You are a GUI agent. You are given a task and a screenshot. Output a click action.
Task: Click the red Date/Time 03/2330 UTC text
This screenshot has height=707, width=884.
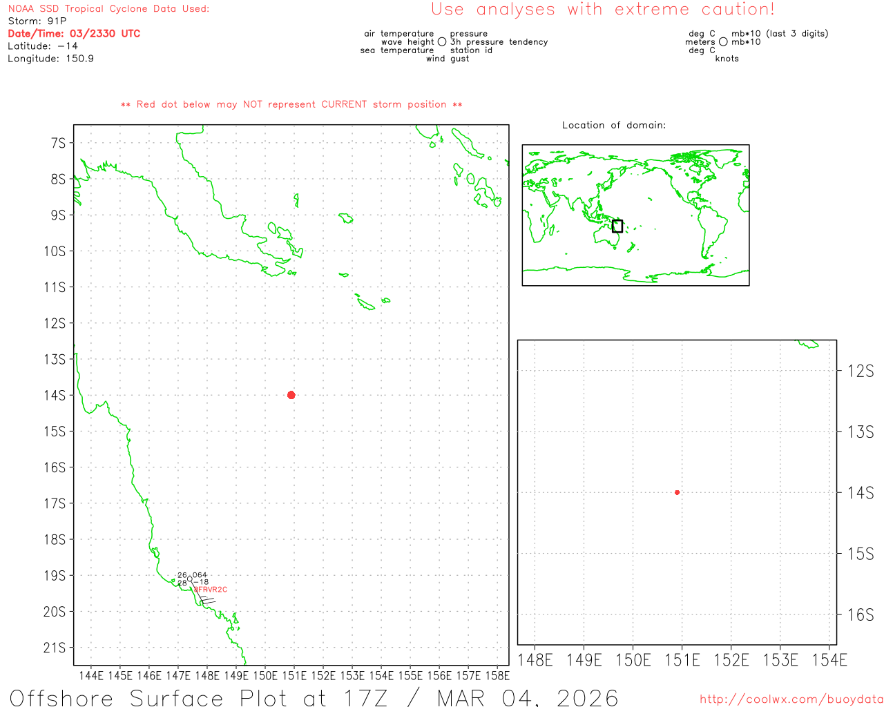74,34
